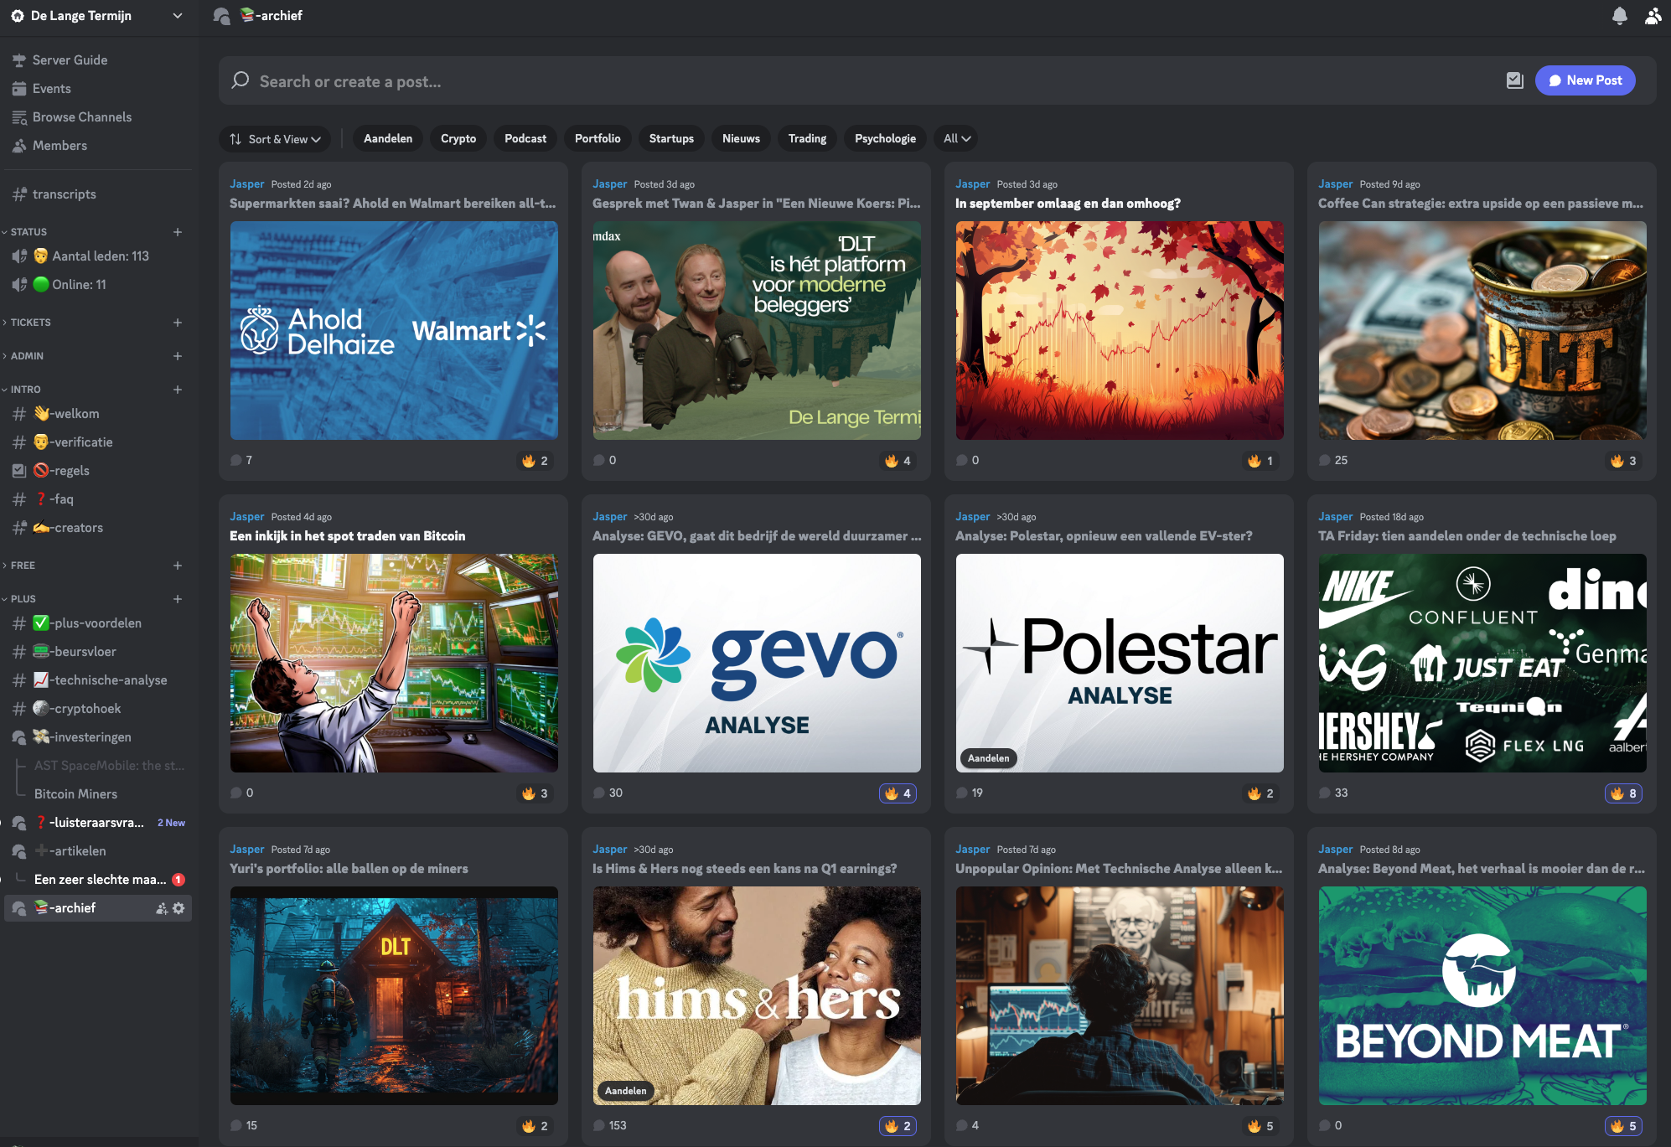Open archief channel settings gear
Viewport: 1671px width, 1147px height.
(x=178, y=908)
